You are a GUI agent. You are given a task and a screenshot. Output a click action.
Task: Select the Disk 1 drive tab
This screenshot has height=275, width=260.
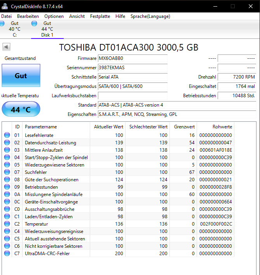(x=47, y=29)
